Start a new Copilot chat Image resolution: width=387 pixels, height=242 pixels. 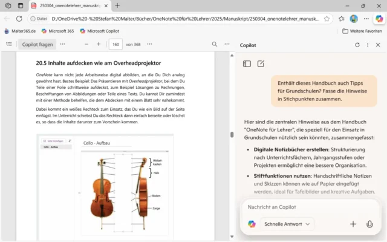click(x=261, y=64)
